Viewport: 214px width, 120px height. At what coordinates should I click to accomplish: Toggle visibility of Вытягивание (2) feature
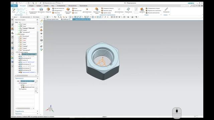(19, 58)
